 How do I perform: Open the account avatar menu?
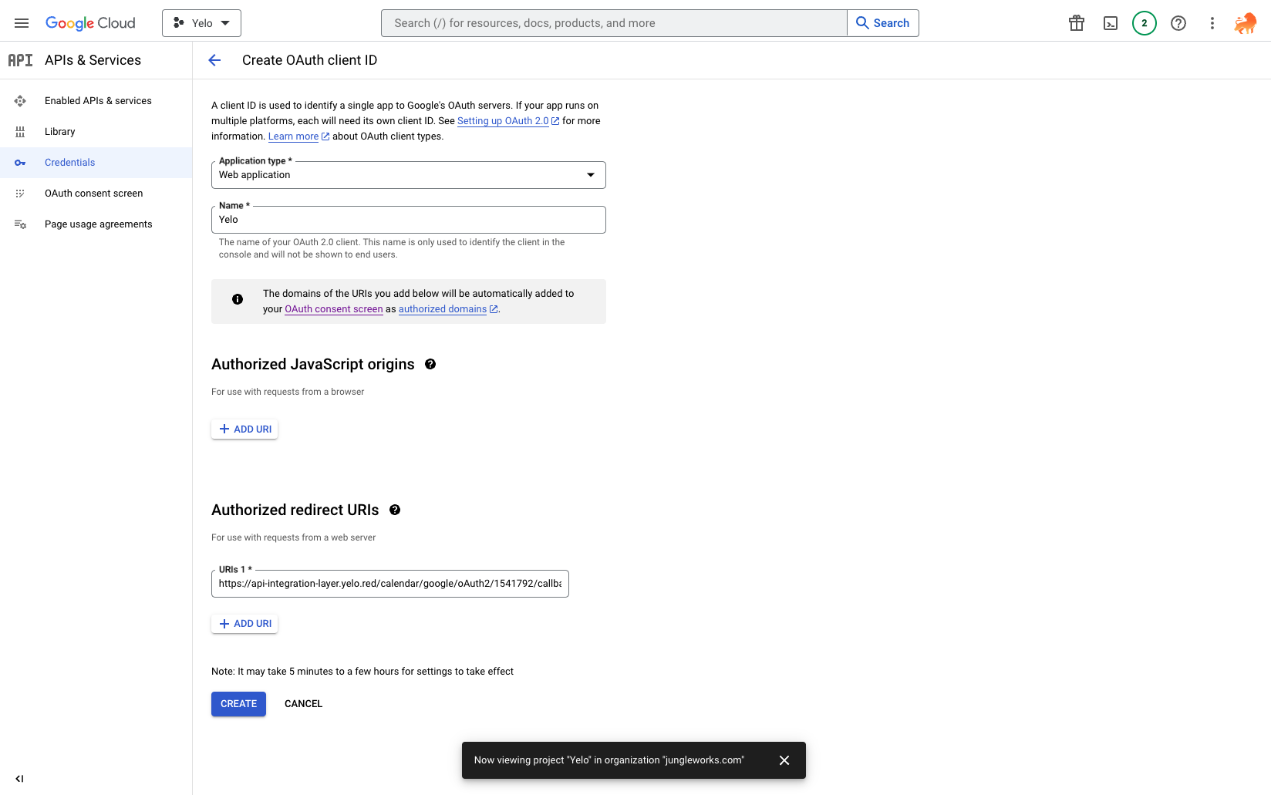(1246, 23)
